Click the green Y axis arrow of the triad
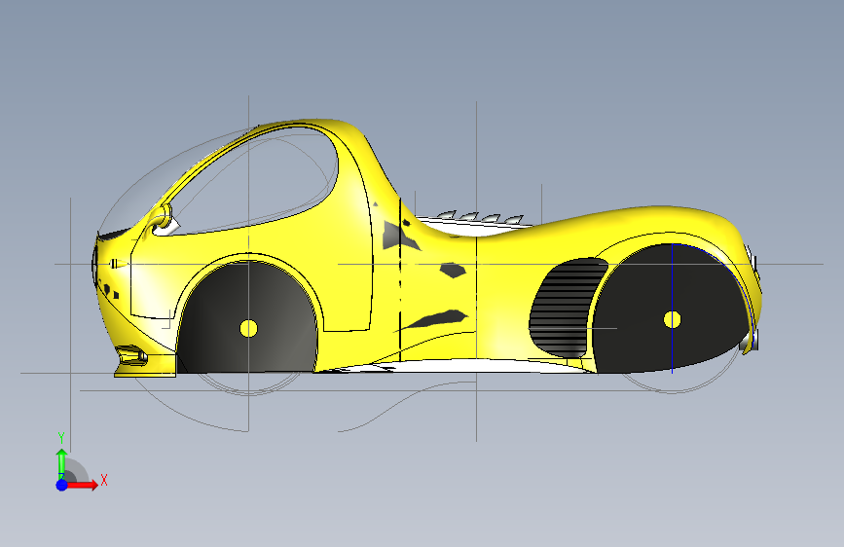The height and width of the screenshot is (547, 844). point(61,463)
